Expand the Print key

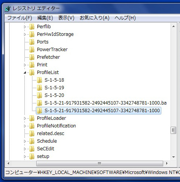pos(25,65)
